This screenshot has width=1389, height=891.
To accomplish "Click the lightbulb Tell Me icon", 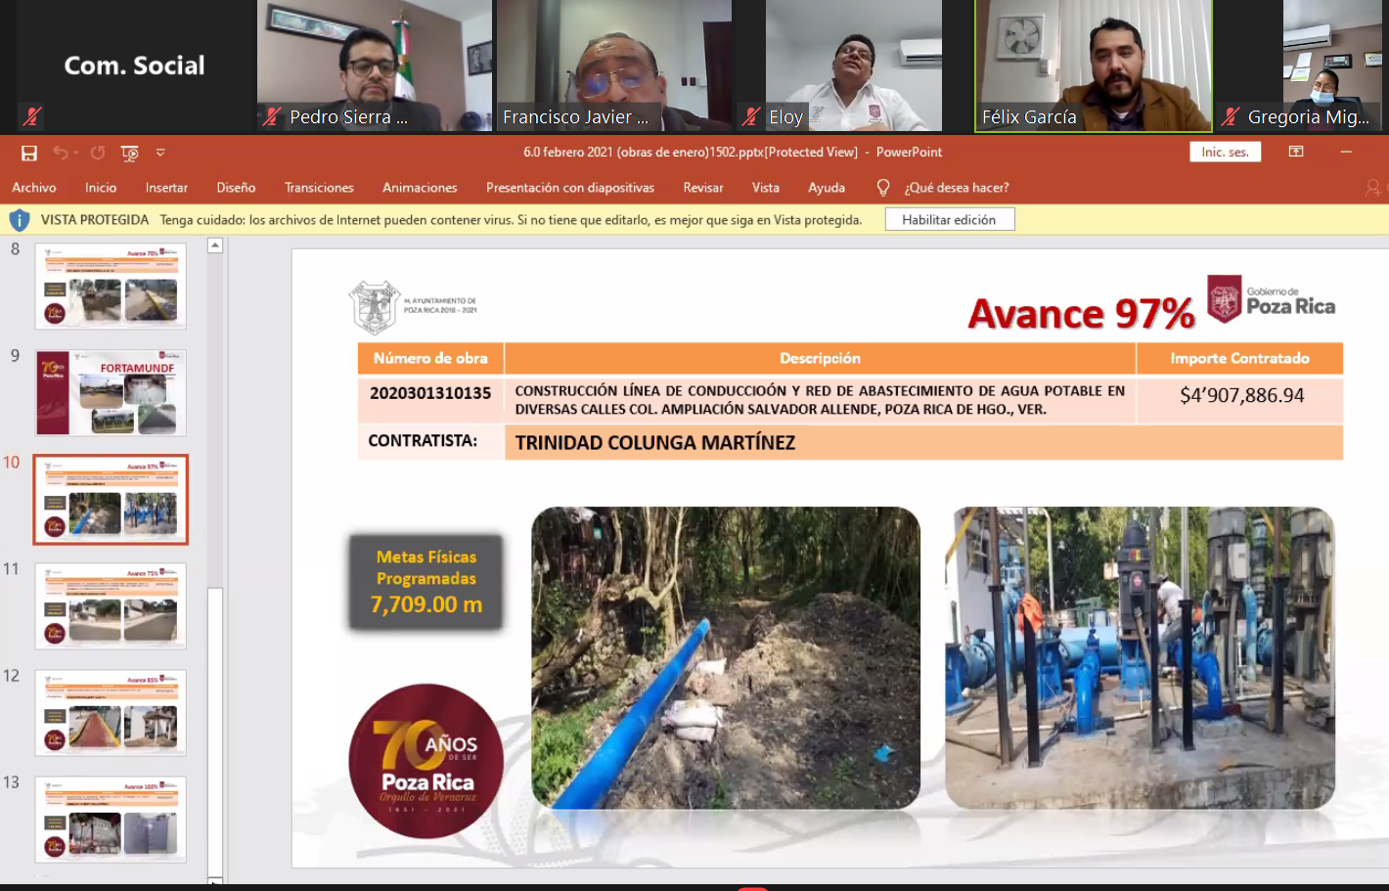I will [x=883, y=187].
